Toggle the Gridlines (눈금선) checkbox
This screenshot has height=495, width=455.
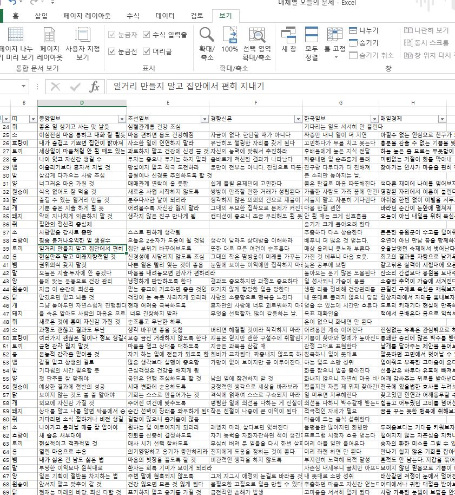tap(123, 51)
